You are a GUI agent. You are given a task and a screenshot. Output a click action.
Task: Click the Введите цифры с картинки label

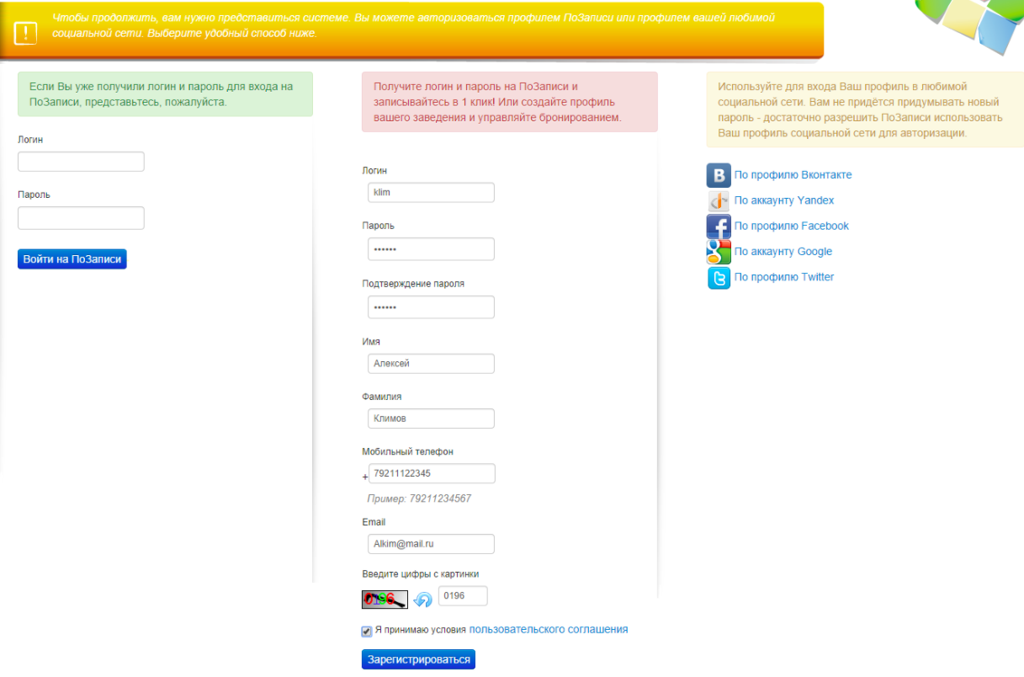tap(421, 574)
